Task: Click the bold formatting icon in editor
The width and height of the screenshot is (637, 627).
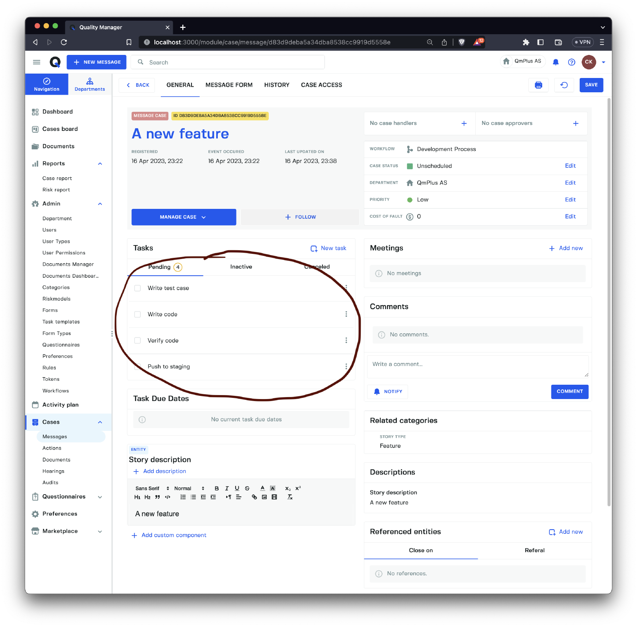Action: tap(217, 489)
